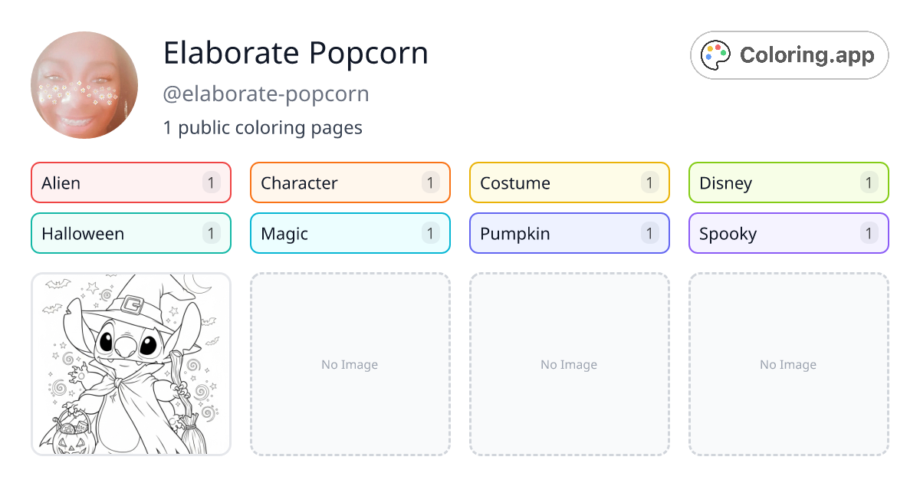Select the Spooky tag pill
The height and width of the screenshot is (483, 920).
pyautogui.click(x=788, y=233)
